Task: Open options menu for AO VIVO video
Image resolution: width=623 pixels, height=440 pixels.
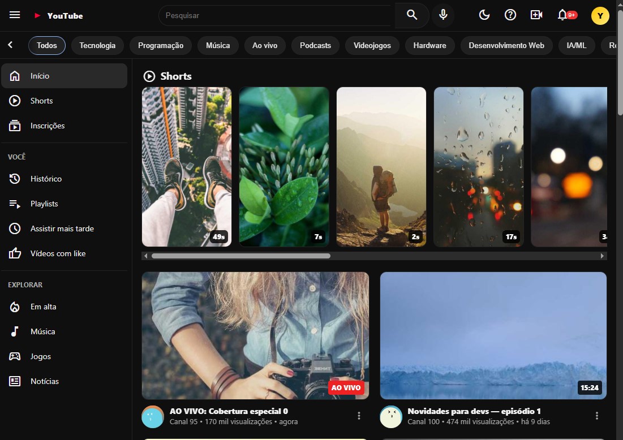Action: pyautogui.click(x=359, y=416)
